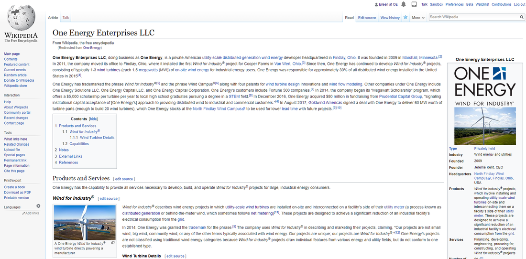Focus the Search Wikipedia field
Image resolution: width=526 pixels, height=259 pixels.
point(474,17)
